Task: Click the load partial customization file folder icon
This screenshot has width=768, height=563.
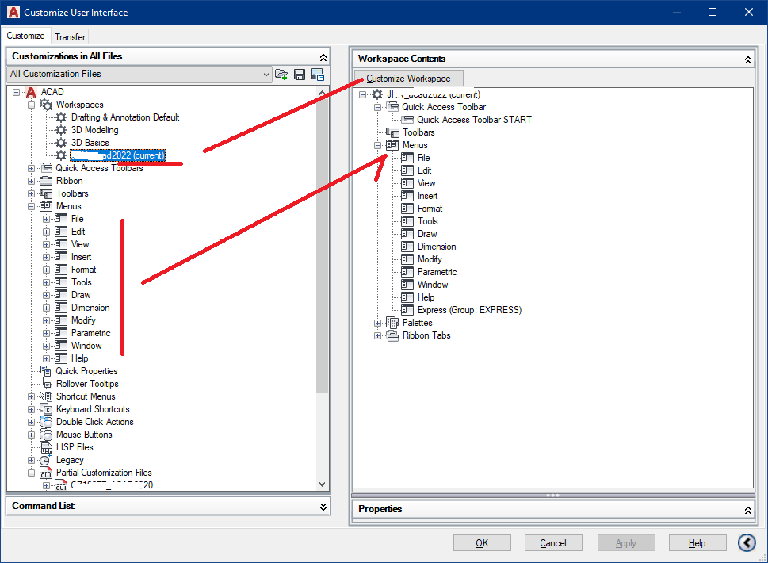Action: point(281,74)
